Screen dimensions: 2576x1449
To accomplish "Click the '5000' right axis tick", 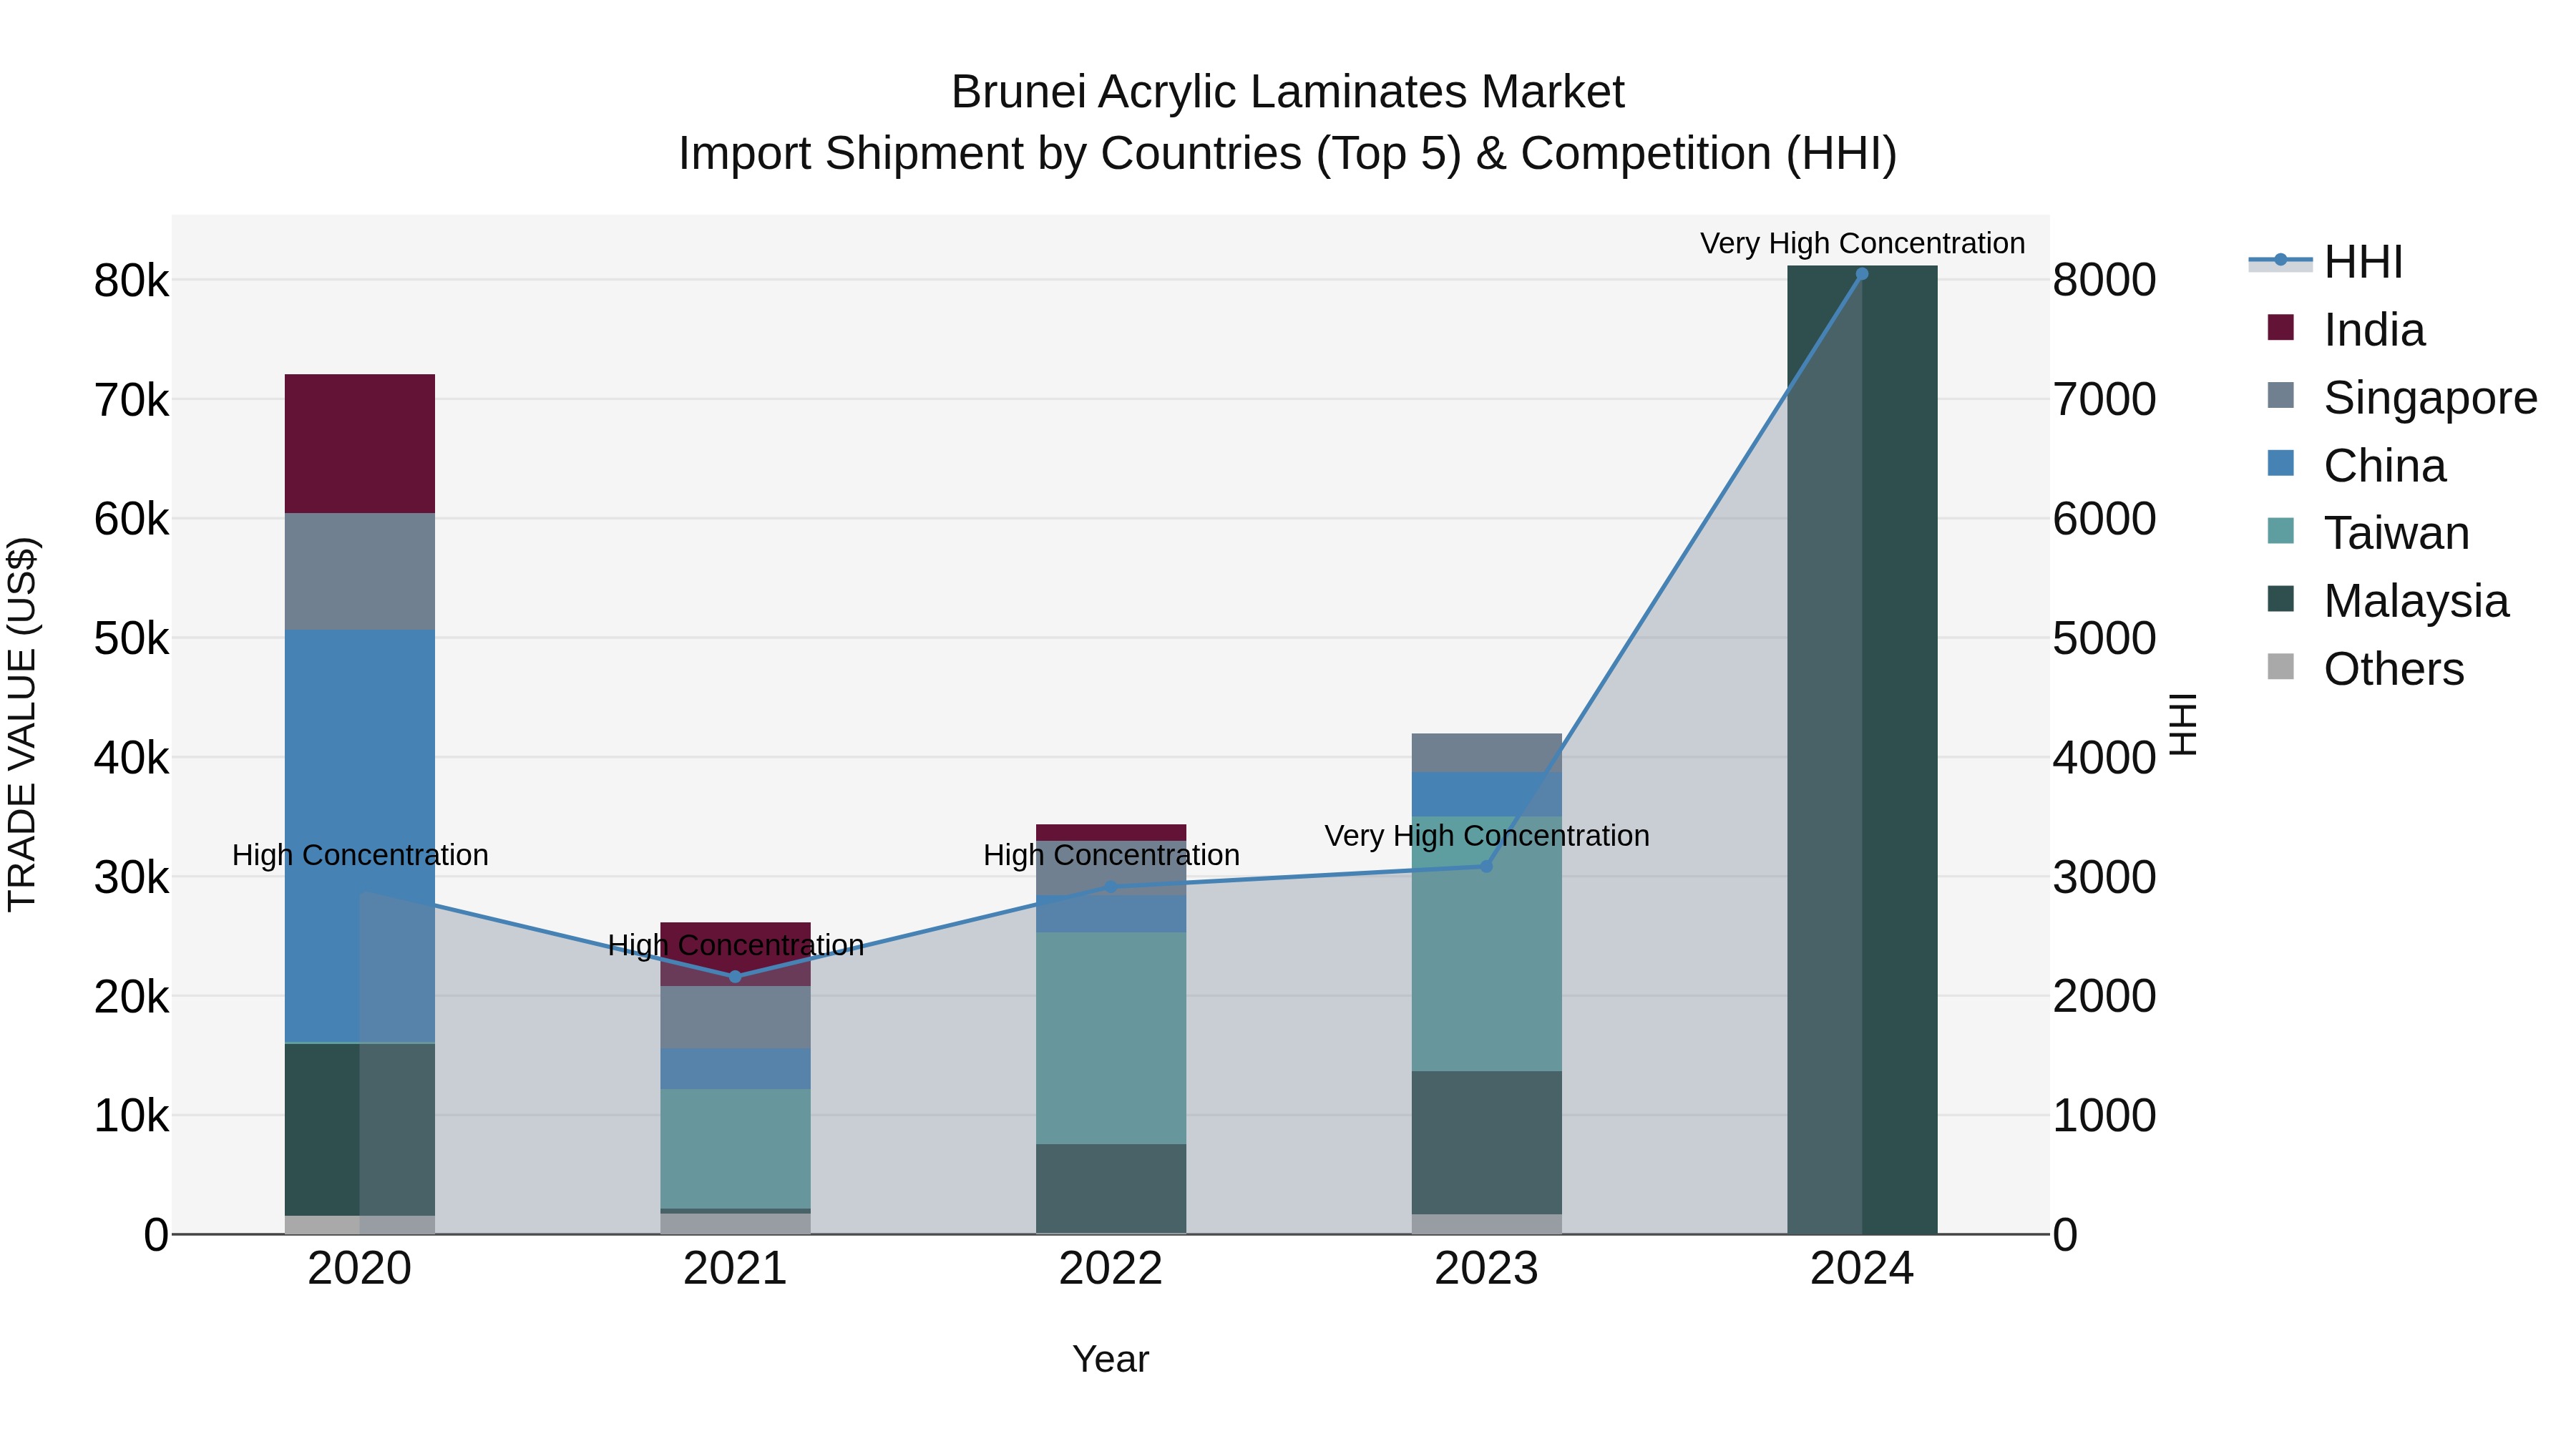I will 2105,639.
